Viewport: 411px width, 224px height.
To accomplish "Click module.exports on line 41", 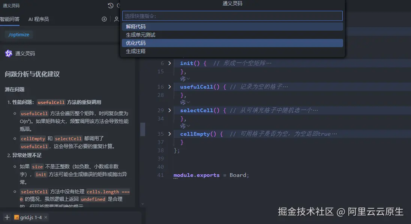I will pos(196,175).
